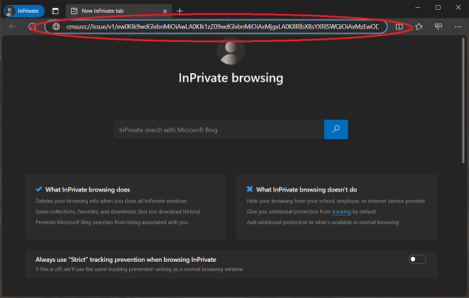Minimize the browser window

click(x=417, y=8)
